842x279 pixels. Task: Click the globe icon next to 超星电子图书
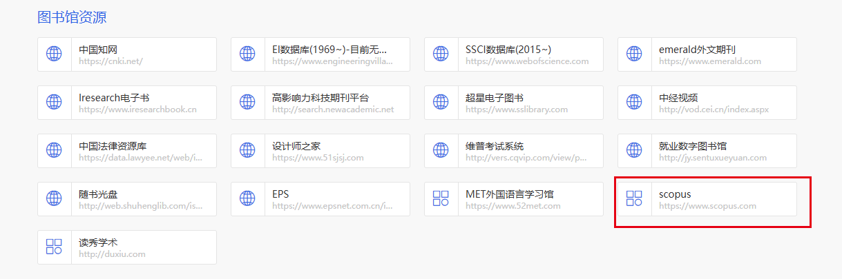[441, 103]
